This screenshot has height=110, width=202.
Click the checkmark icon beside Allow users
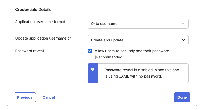click(x=90, y=51)
